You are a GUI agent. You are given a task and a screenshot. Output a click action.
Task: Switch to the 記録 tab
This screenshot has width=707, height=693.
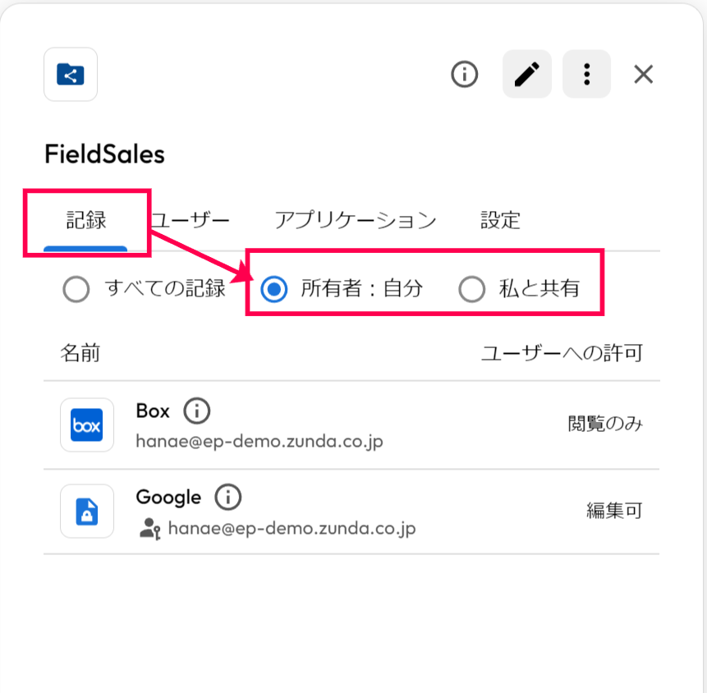pyautogui.click(x=85, y=221)
